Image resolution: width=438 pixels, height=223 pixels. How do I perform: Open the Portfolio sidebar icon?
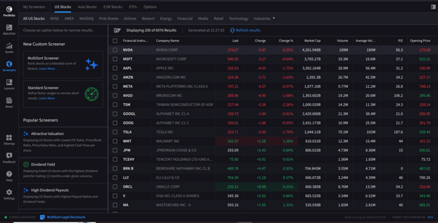point(9,9)
